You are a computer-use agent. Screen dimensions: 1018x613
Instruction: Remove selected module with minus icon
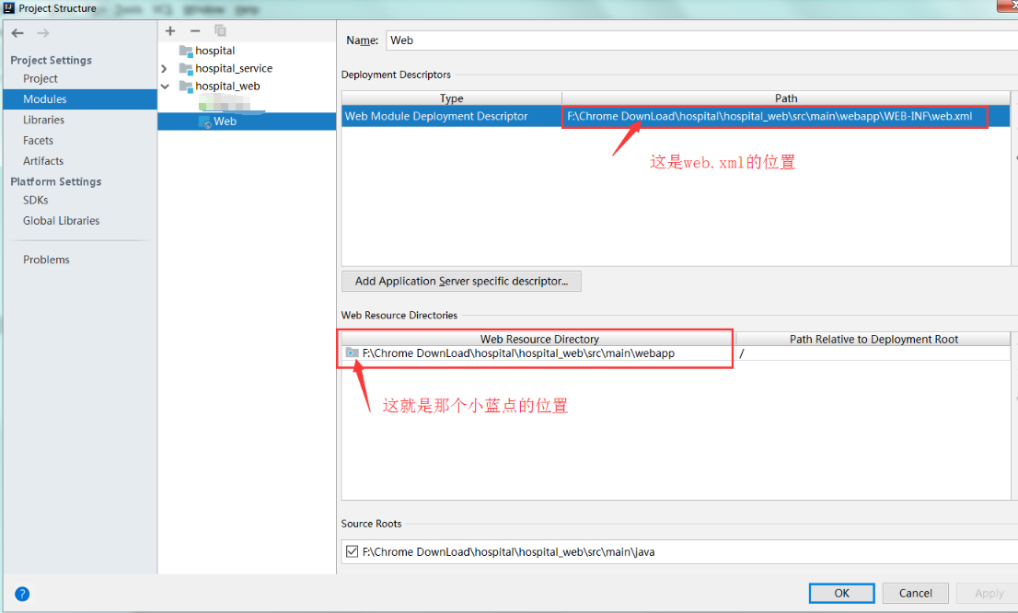point(195,30)
